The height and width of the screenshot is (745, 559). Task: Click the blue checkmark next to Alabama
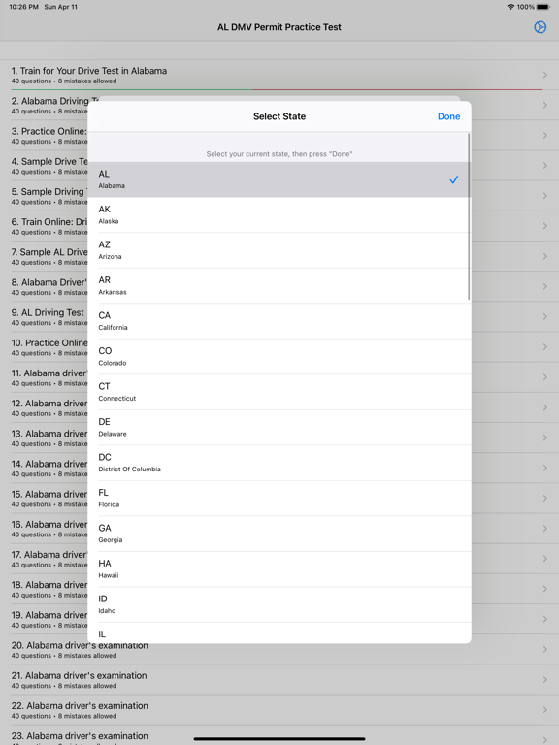[454, 179]
